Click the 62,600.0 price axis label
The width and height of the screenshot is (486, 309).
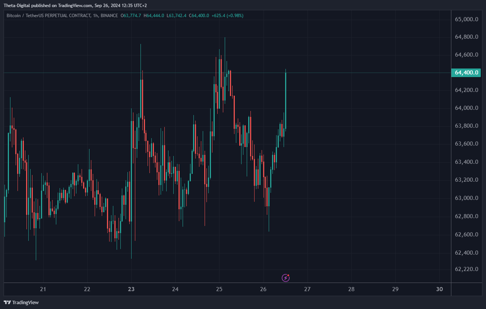click(x=466, y=235)
